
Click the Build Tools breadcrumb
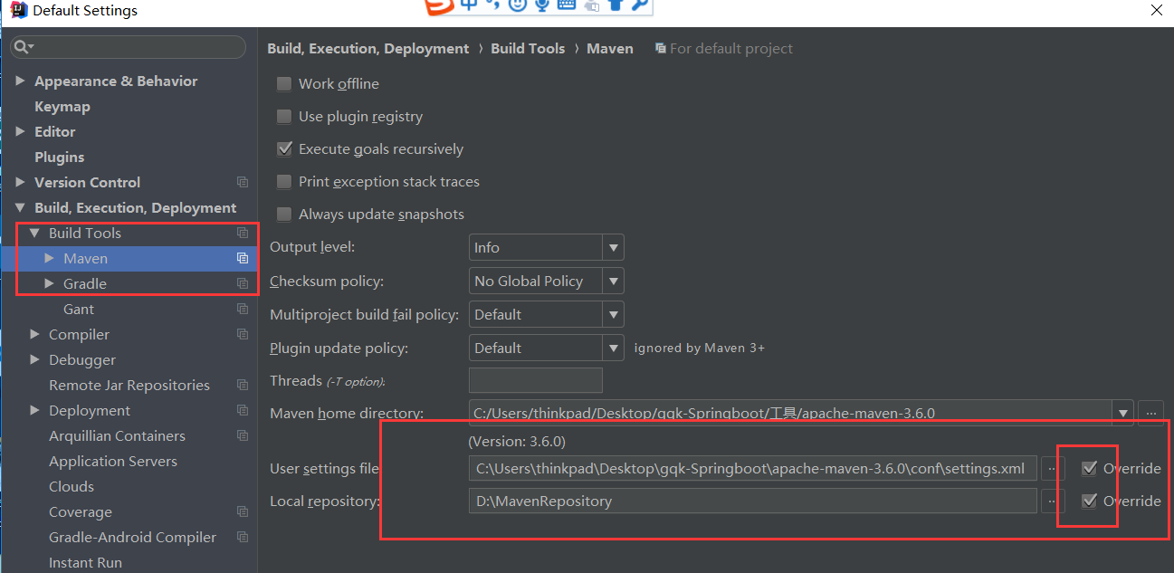[528, 49]
